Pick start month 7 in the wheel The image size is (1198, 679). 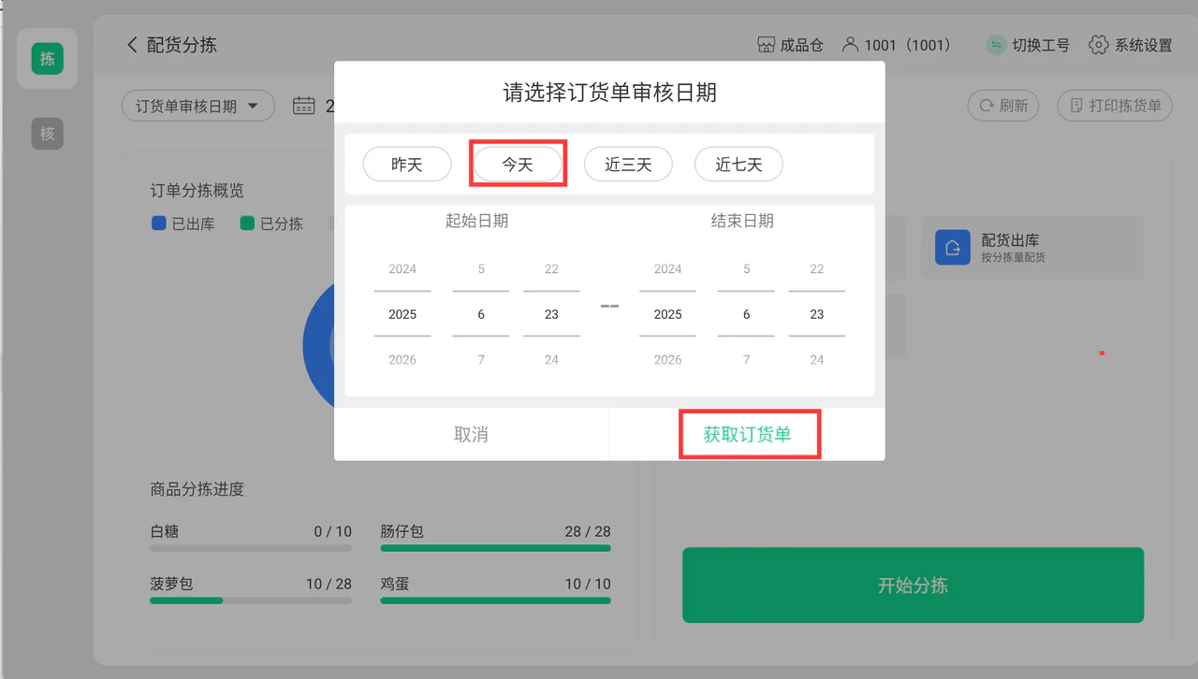pos(481,360)
